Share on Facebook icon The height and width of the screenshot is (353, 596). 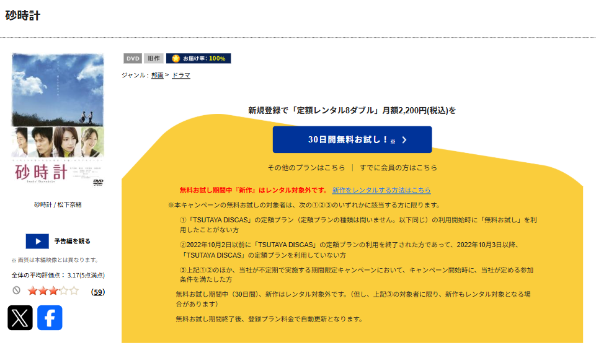coord(50,318)
